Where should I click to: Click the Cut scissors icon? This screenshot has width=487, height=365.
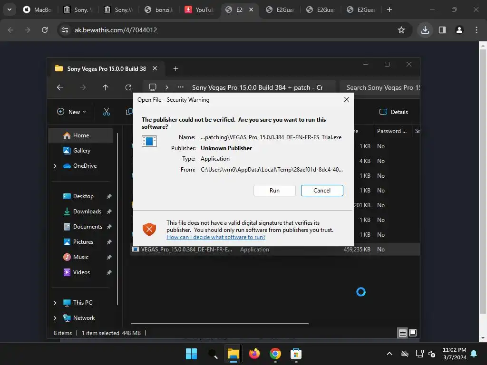click(x=106, y=112)
